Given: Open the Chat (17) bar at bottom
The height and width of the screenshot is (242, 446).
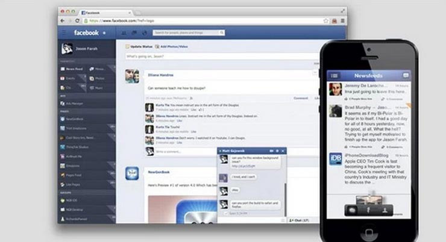Looking at the screenshot, I should point(302,220).
